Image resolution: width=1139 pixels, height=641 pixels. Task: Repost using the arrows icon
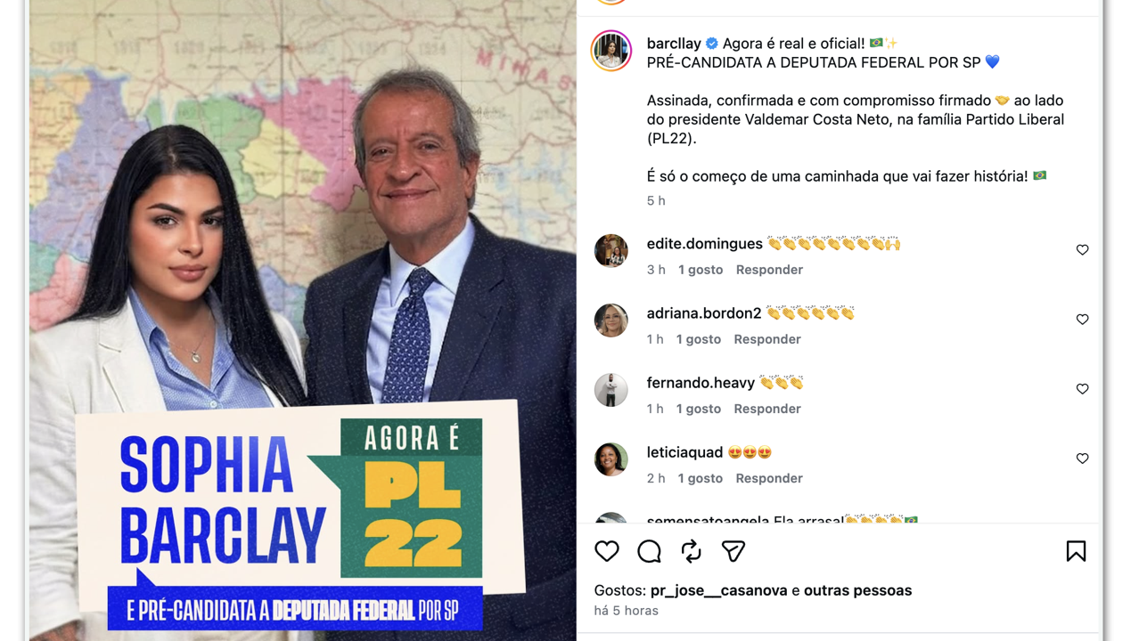[691, 551]
